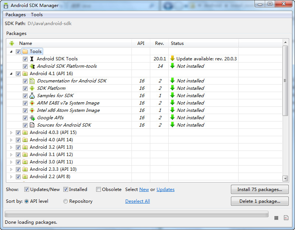Sort by the Name column header
Image resolution: width=295 pixels, height=230 pixels.
point(69,43)
